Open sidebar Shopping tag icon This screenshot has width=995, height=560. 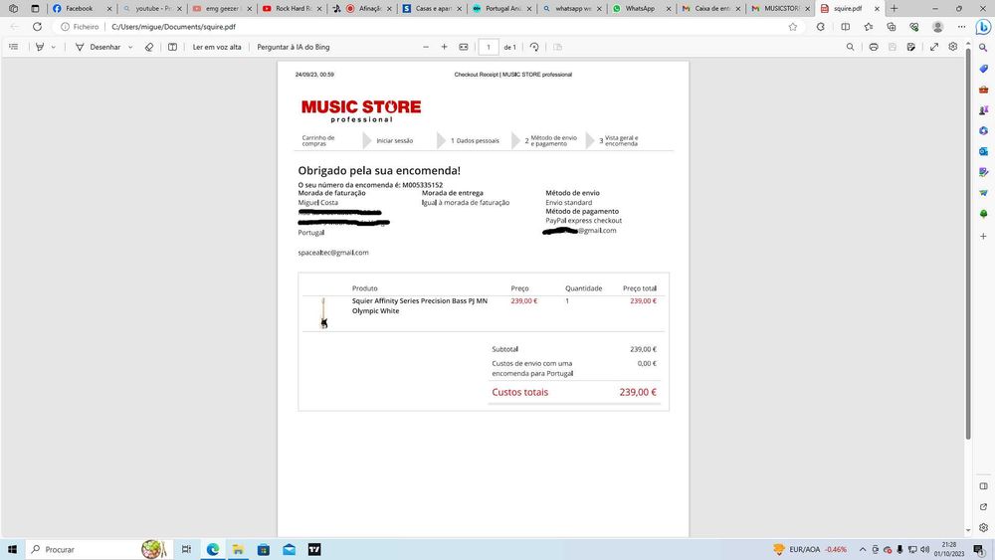point(984,69)
